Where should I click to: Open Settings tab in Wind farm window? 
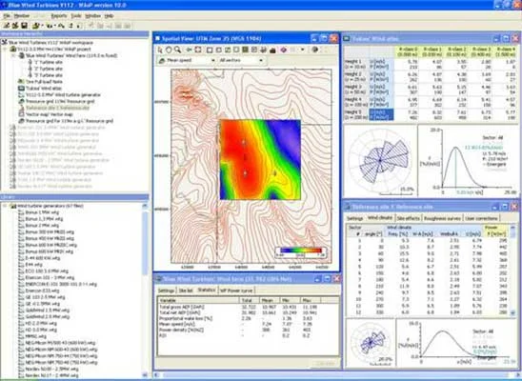[x=166, y=291]
